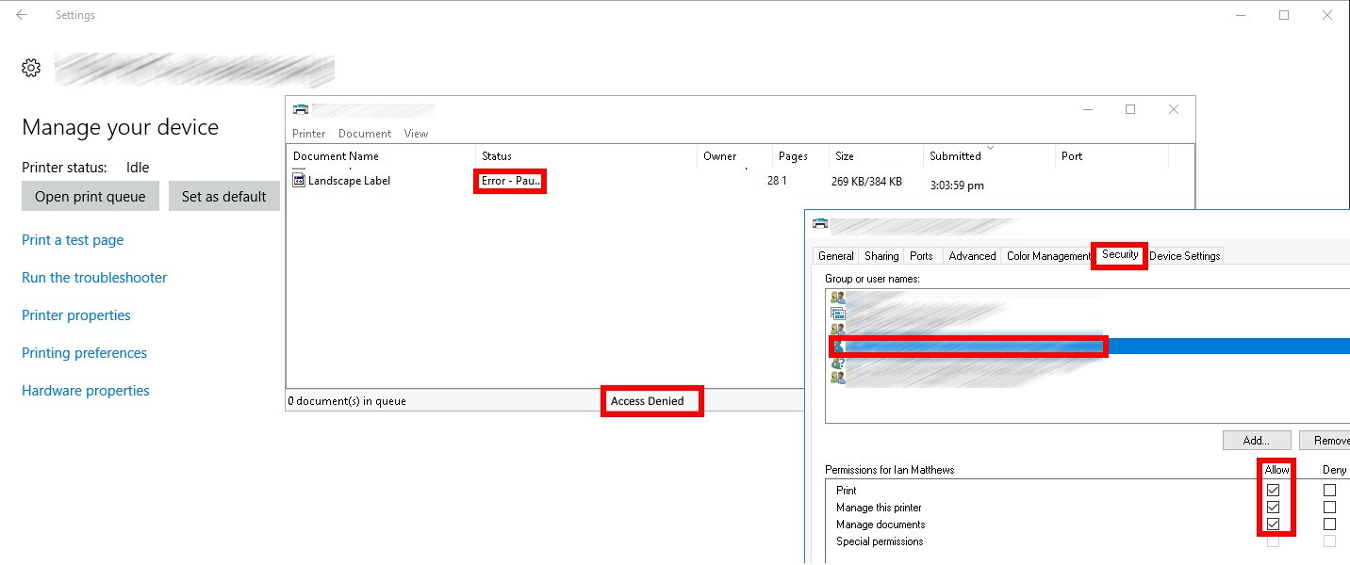Image resolution: width=1350 pixels, height=565 pixels.
Task: Sort queue by the Submitted column header
Action: (x=955, y=156)
